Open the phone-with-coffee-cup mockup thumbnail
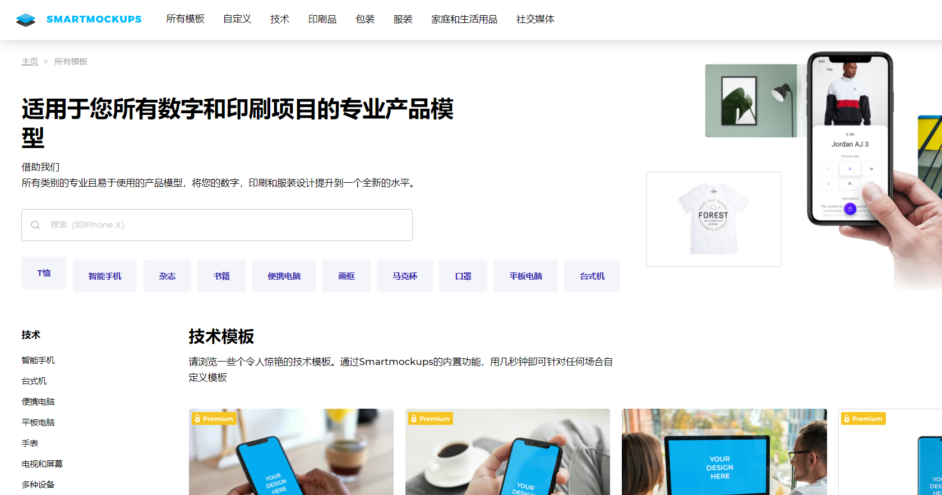Image resolution: width=942 pixels, height=495 pixels. coord(507,452)
